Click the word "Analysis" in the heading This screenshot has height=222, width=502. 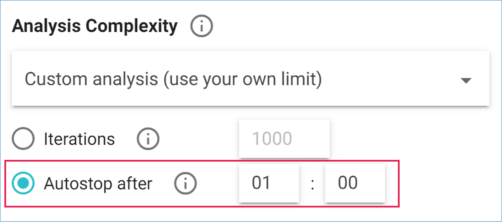coord(46,26)
